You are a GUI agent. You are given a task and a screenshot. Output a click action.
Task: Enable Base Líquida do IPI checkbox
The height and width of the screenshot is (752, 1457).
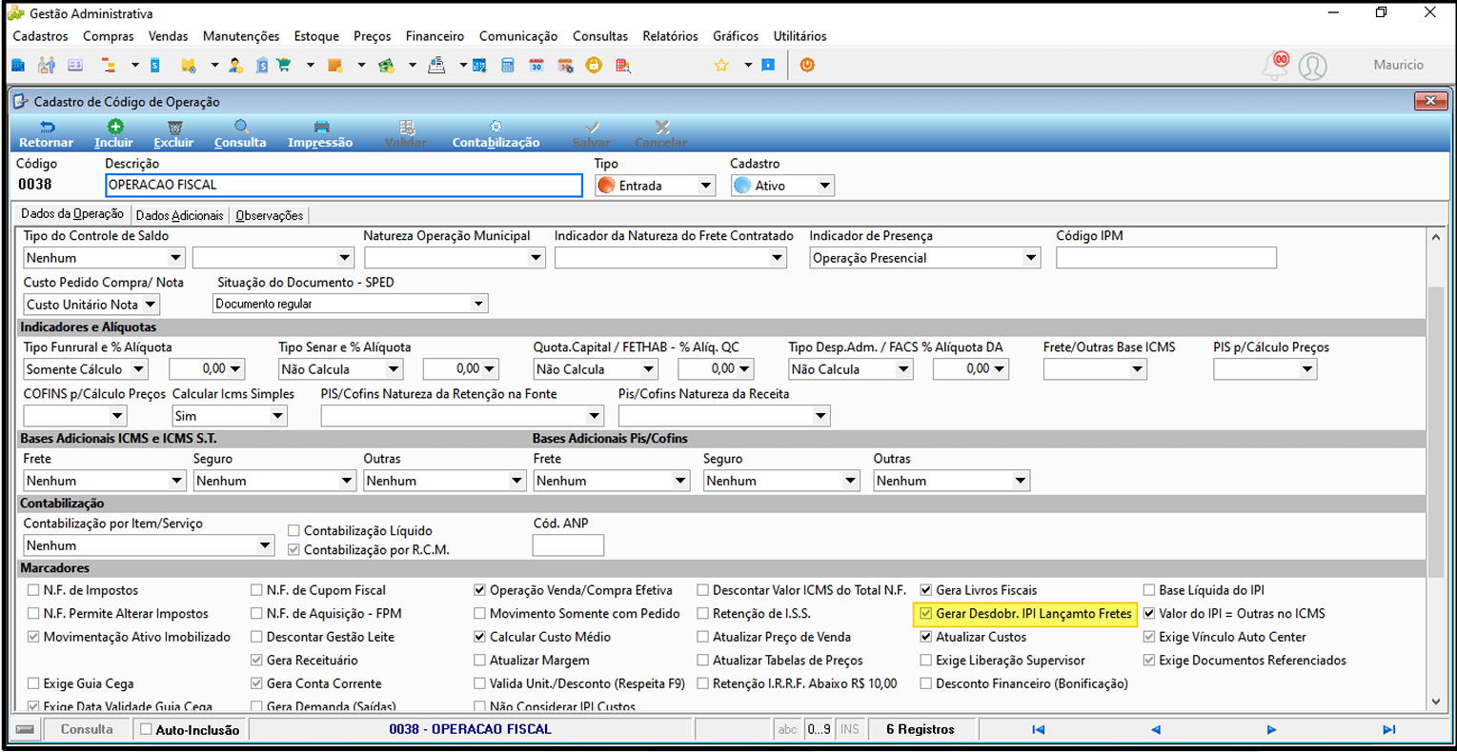[1148, 590]
